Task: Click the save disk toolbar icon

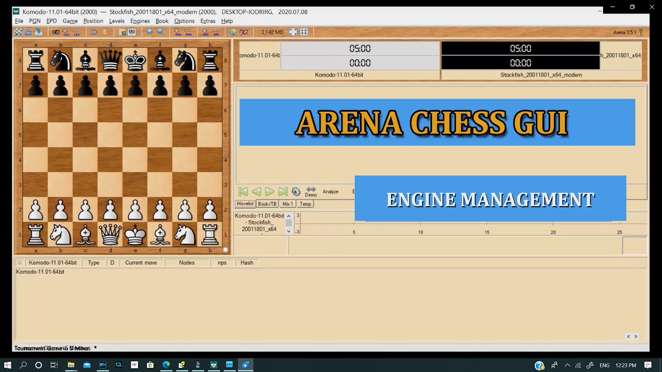Action: point(38,32)
